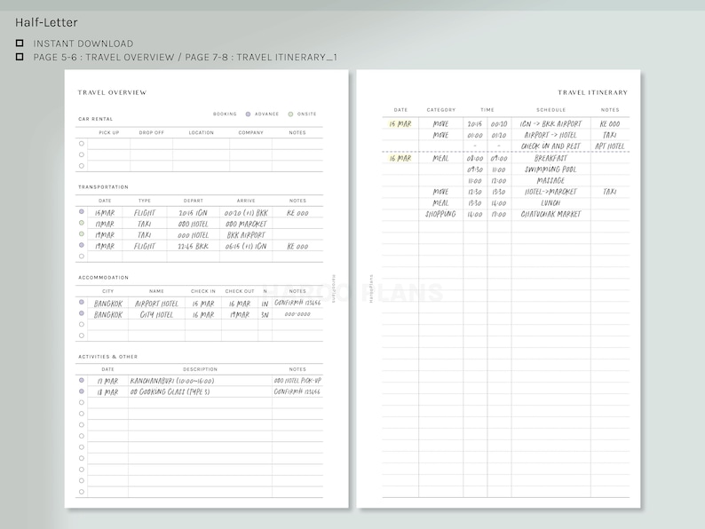The height and width of the screenshot is (529, 705).
Task: Toggle the 19MAR TAXI transportation circle
Action: [x=82, y=234]
